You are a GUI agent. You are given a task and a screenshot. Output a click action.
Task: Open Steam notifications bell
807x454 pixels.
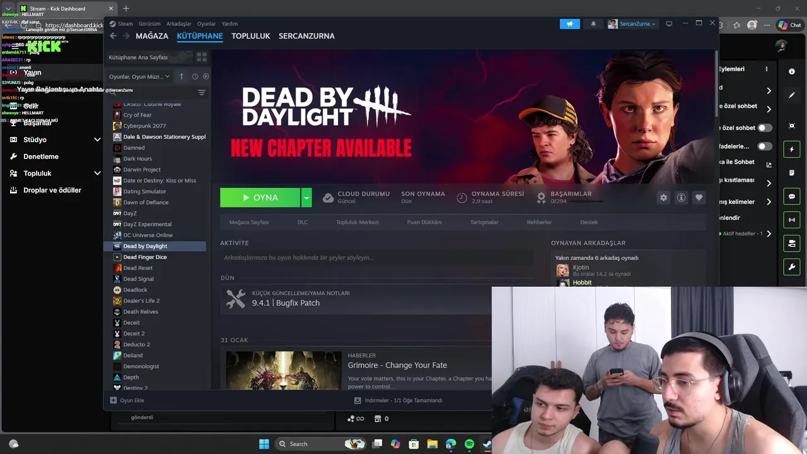[593, 24]
